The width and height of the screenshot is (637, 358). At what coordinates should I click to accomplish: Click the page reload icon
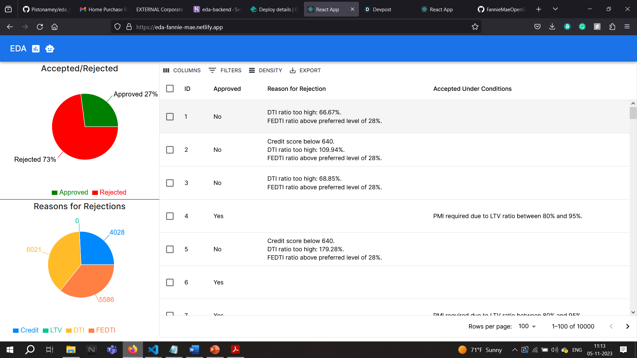[x=40, y=27]
